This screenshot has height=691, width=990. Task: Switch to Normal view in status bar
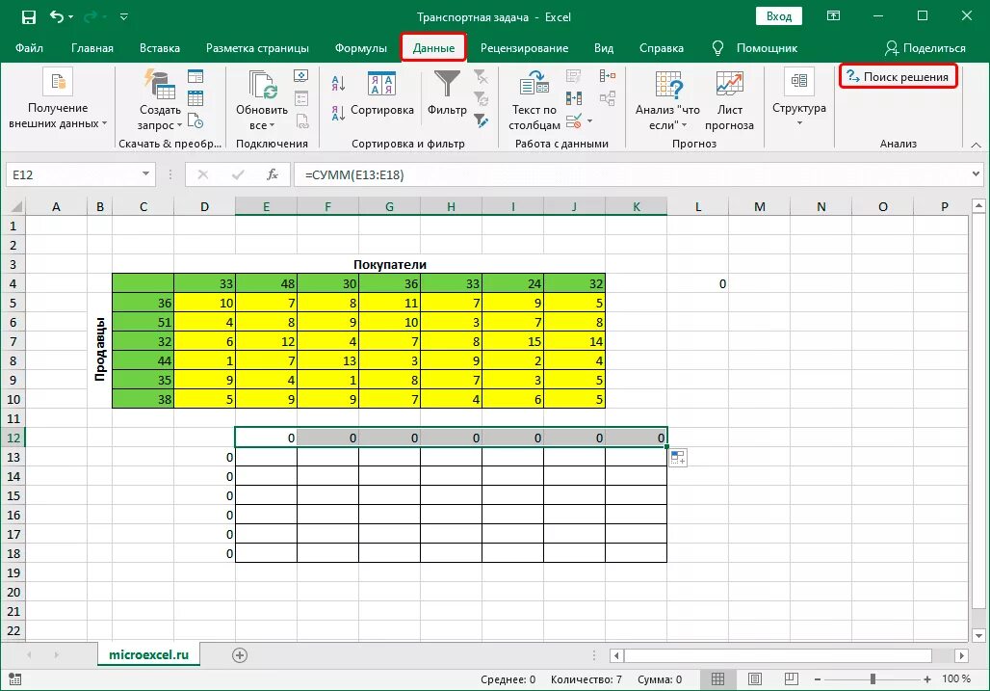(x=717, y=679)
